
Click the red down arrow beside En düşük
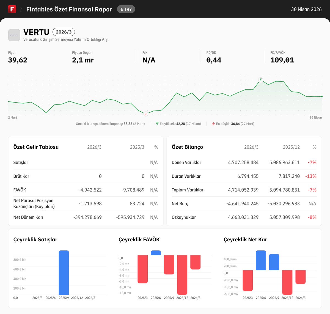(x=213, y=124)
